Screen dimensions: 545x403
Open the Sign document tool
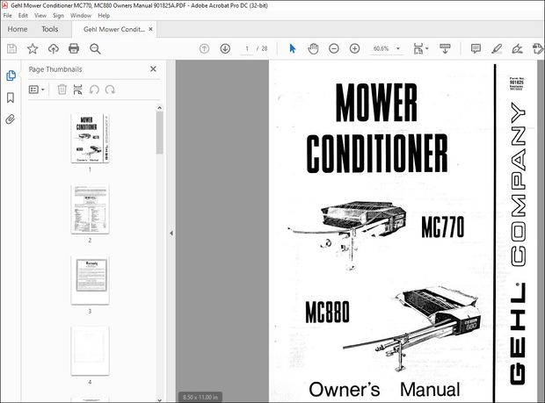point(518,48)
